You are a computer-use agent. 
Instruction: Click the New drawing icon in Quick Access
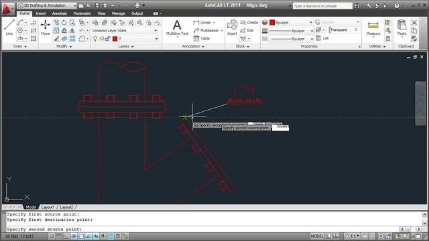81,5
